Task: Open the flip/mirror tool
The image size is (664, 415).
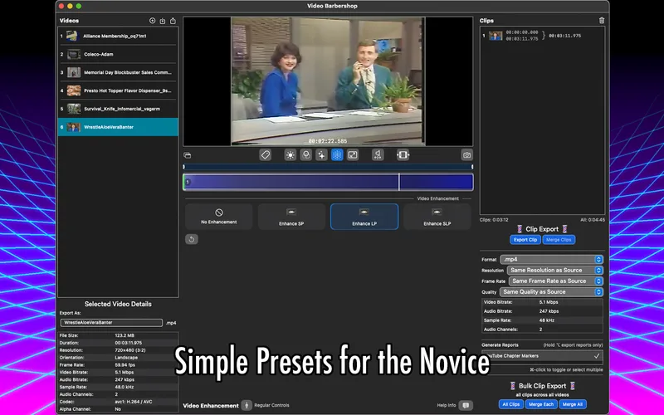Action: pyautogui.click(x=378, y=155)
